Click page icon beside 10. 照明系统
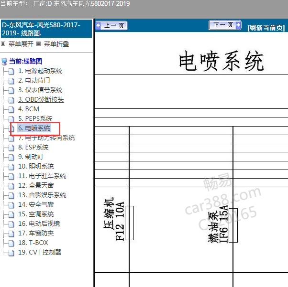Viewport: 288px width, 287px height. [11, 167]
